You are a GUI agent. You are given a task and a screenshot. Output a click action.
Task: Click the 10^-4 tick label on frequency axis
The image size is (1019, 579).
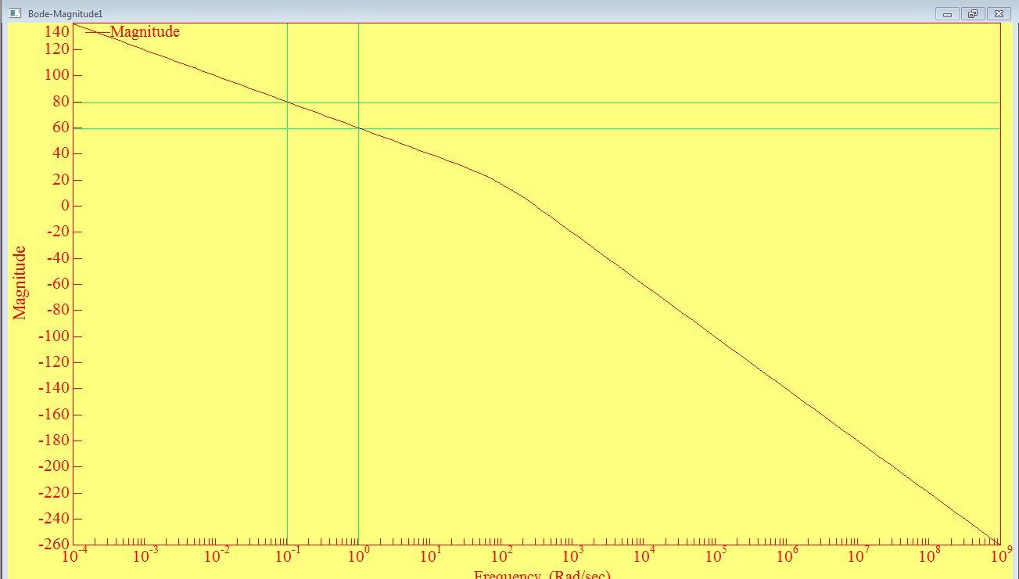pos(74,556)
